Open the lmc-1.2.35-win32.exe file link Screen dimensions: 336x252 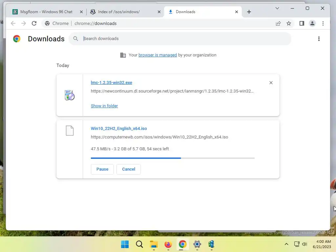pyautogui.click(x=112, y=82)
